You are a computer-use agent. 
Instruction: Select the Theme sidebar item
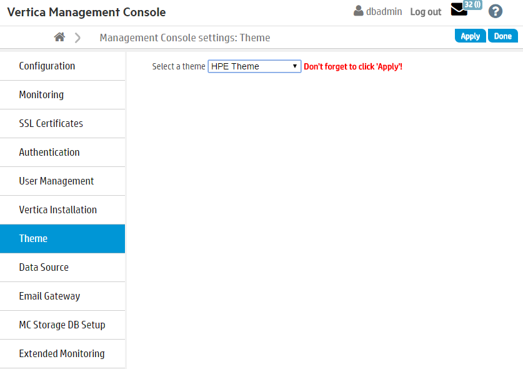tap(62, 238)
